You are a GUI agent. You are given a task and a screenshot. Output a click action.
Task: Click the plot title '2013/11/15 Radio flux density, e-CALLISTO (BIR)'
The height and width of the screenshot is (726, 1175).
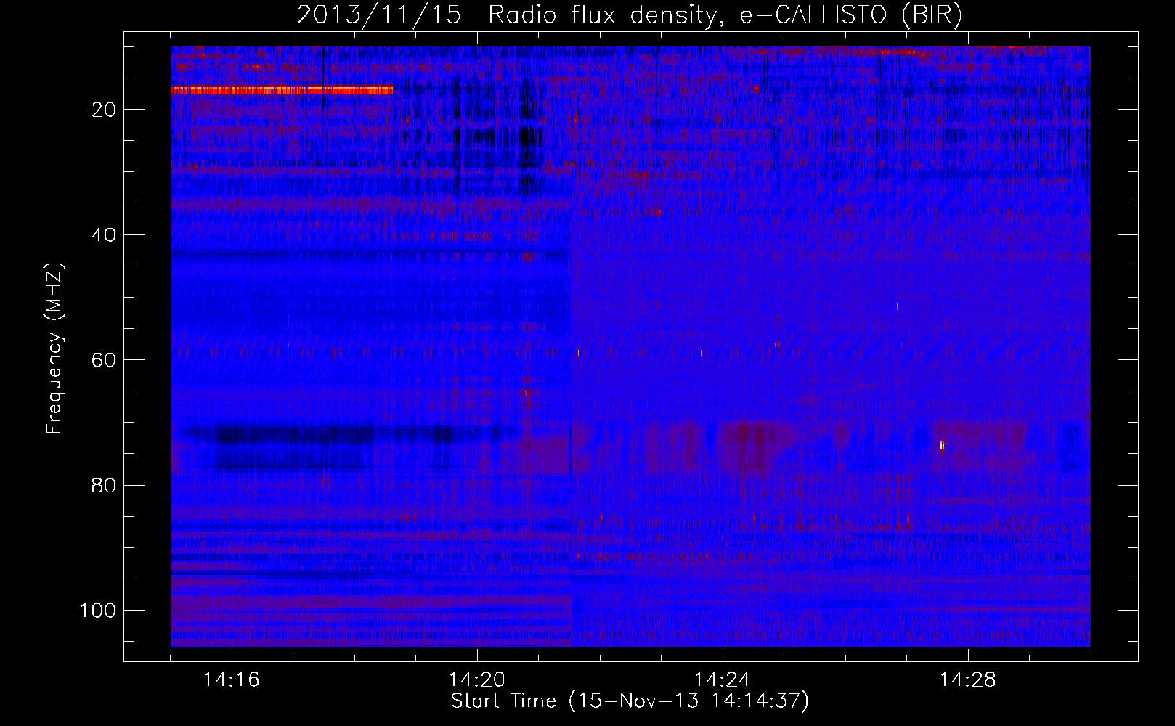[630, 15]
